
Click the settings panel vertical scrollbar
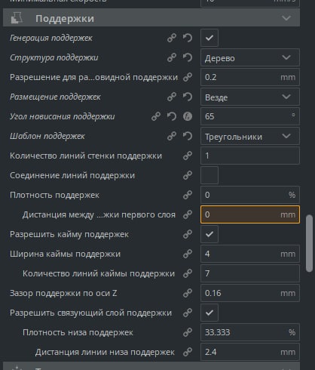pos(309,243)
